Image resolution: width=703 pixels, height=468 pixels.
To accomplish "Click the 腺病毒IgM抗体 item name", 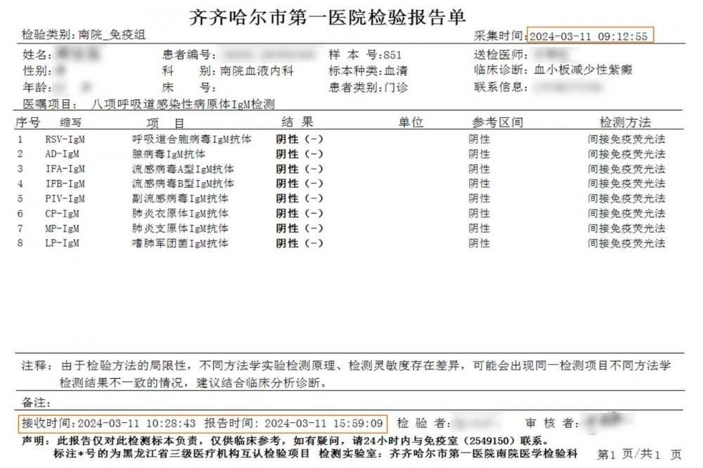I will click(x=169, y=154).
